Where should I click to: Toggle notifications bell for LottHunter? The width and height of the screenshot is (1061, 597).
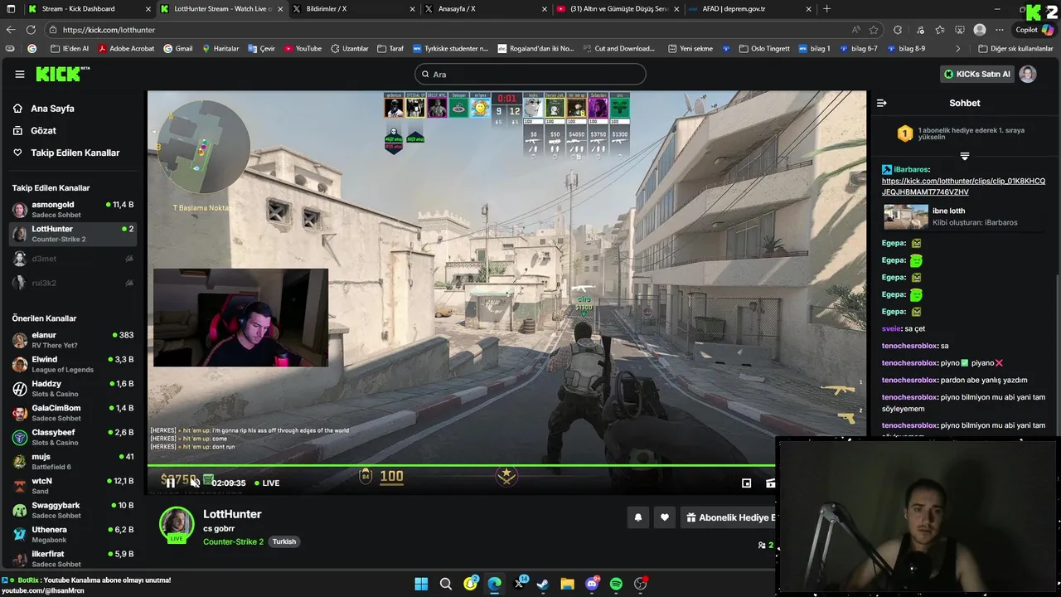(637, 517)
